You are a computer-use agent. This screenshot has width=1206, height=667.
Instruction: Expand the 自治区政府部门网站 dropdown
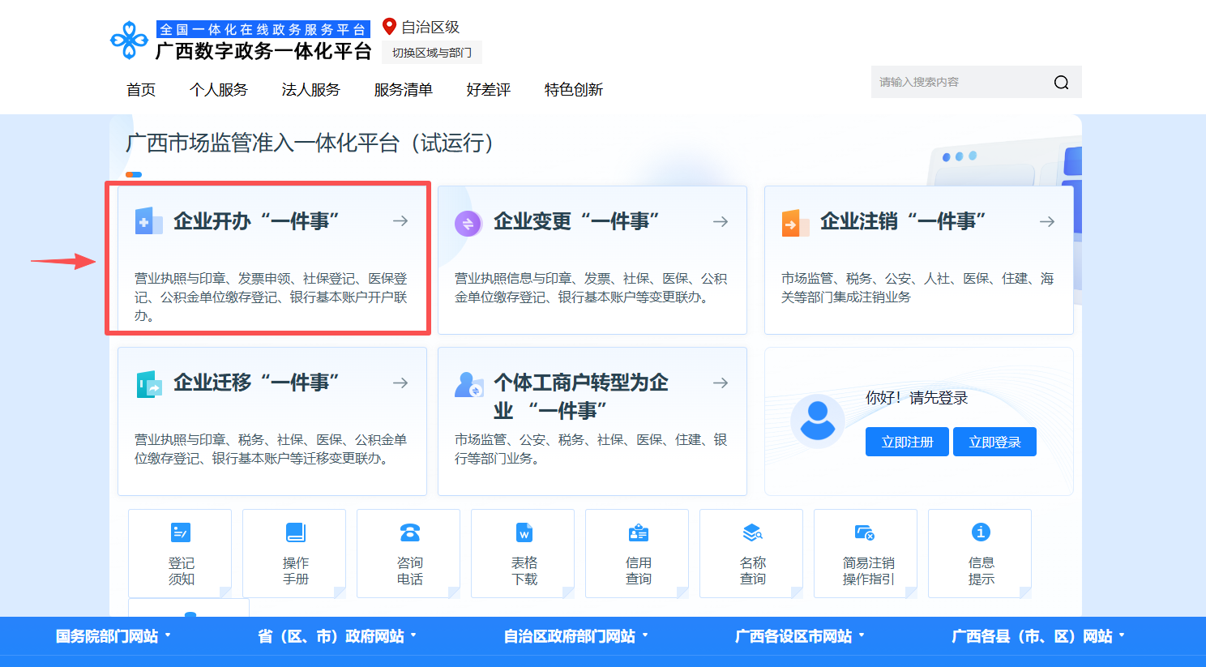click(x=575, y=636)
